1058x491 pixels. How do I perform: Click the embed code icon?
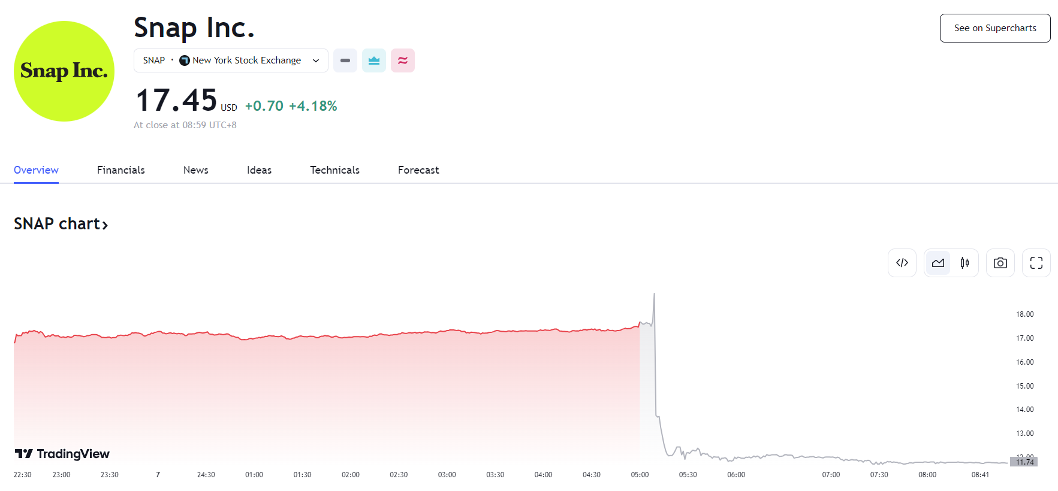click(902, 263)
